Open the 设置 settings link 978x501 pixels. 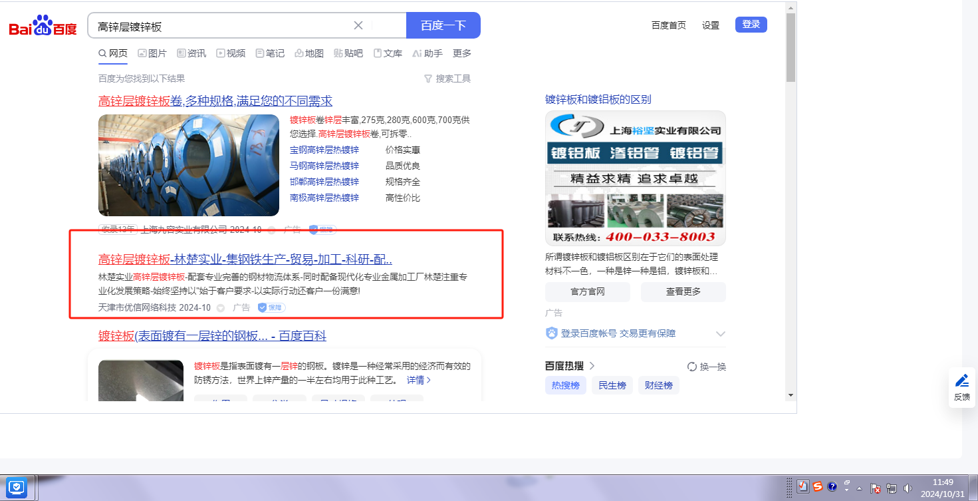pyautogui.click(x=711, y=25)
